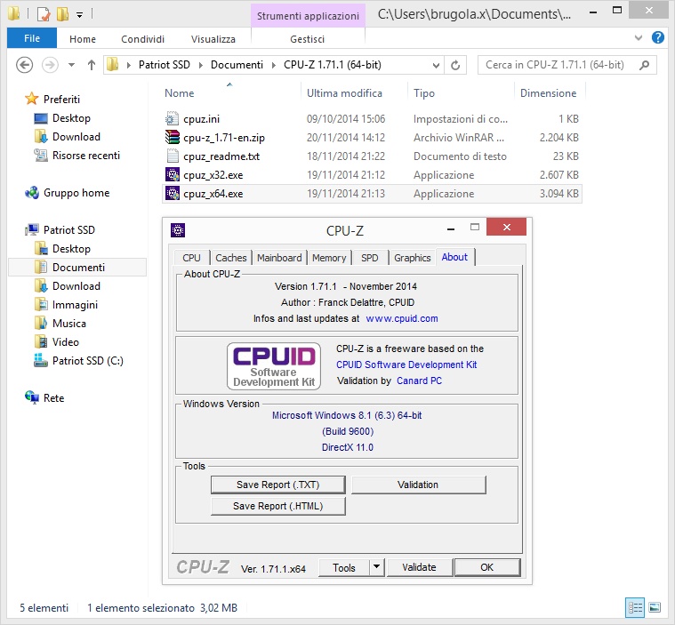Click the New folder icon in the quick access toolbar
This screenshot has width=675, height=625.
coord(62,14)
